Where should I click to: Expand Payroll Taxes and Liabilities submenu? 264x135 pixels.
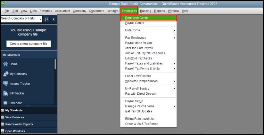point(174,64)
